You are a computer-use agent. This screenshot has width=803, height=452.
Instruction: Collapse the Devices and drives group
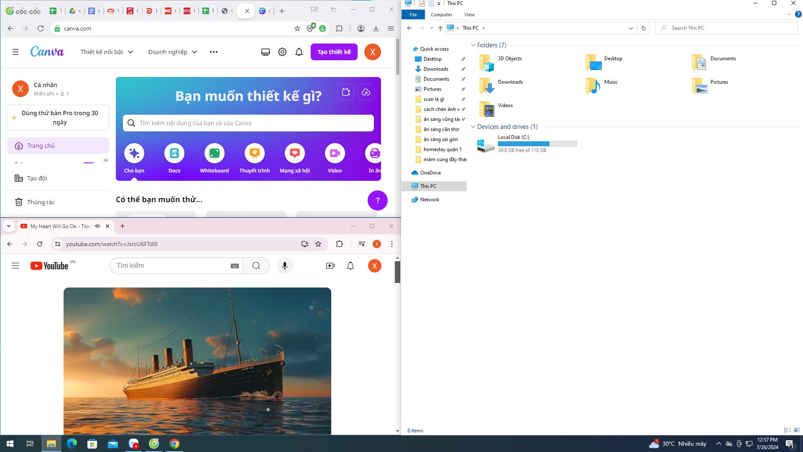point(473,127)
